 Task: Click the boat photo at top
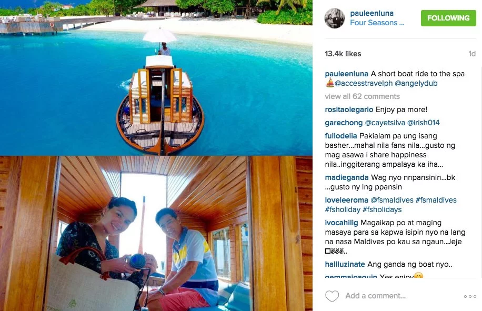[x=156, y=77]
